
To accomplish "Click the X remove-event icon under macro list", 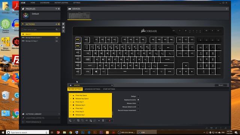I will (x=99, y=121).
